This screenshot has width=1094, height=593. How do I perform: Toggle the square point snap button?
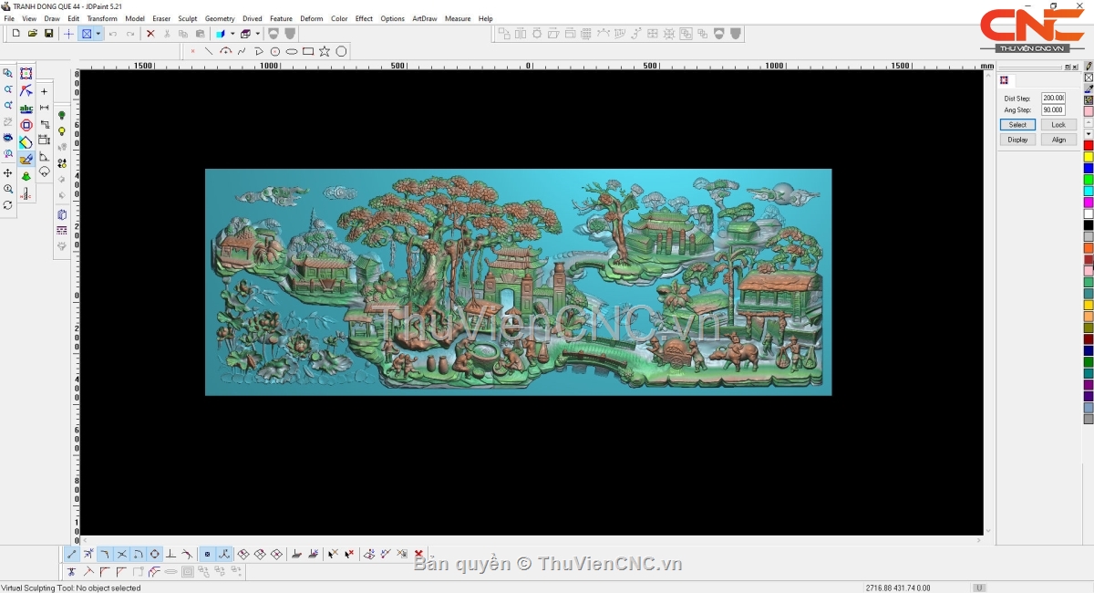[x=207, y=554]
